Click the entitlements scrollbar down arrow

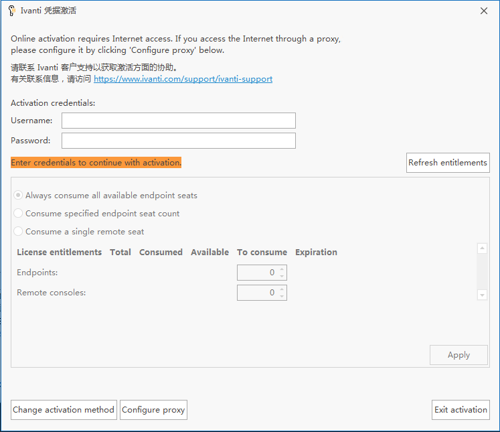tap(482, 295)
